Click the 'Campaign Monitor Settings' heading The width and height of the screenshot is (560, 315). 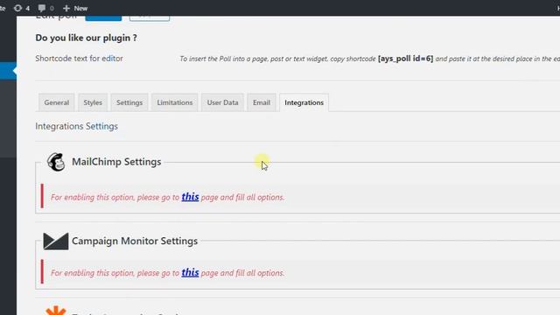(x=135, y=241)
